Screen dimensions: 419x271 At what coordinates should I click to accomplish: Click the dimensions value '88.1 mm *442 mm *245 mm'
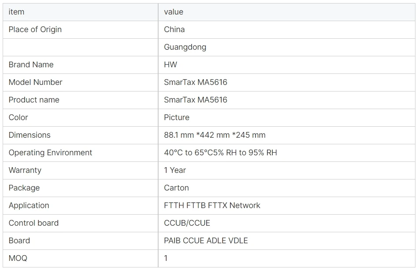coord(215,135)
